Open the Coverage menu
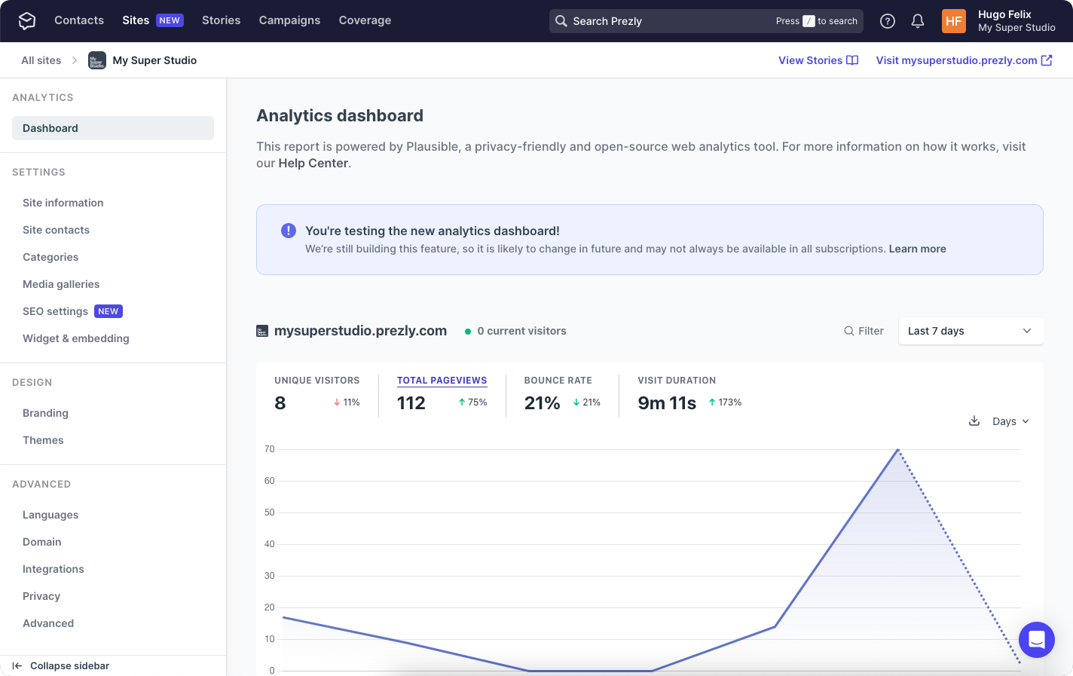Screen dimensions: 1073x676 [365, 20]
